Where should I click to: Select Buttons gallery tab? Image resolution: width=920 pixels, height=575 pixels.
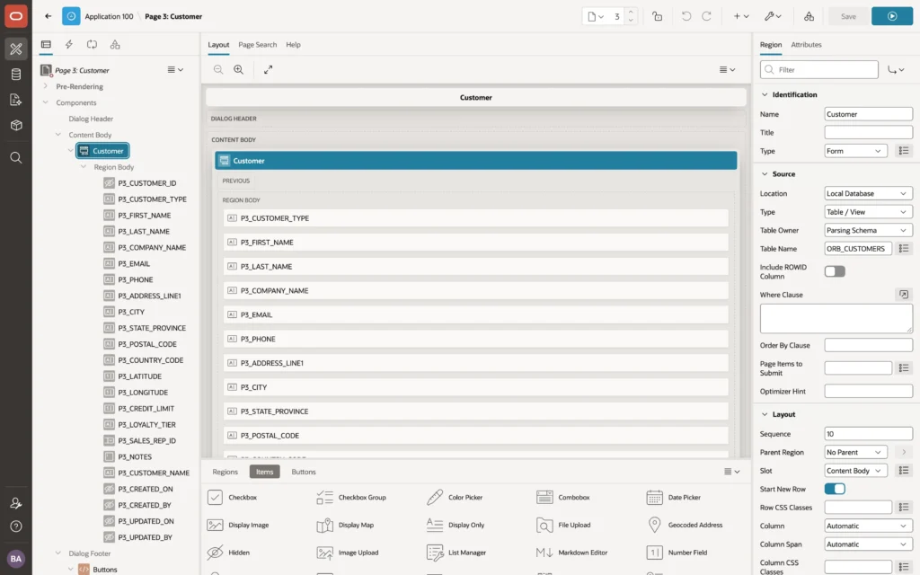tap(304, 472)
